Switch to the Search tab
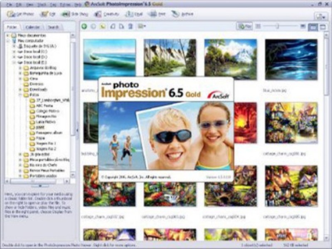Viewport: 332px width, 249px height. pyautogui.click(x=53, y=27)
